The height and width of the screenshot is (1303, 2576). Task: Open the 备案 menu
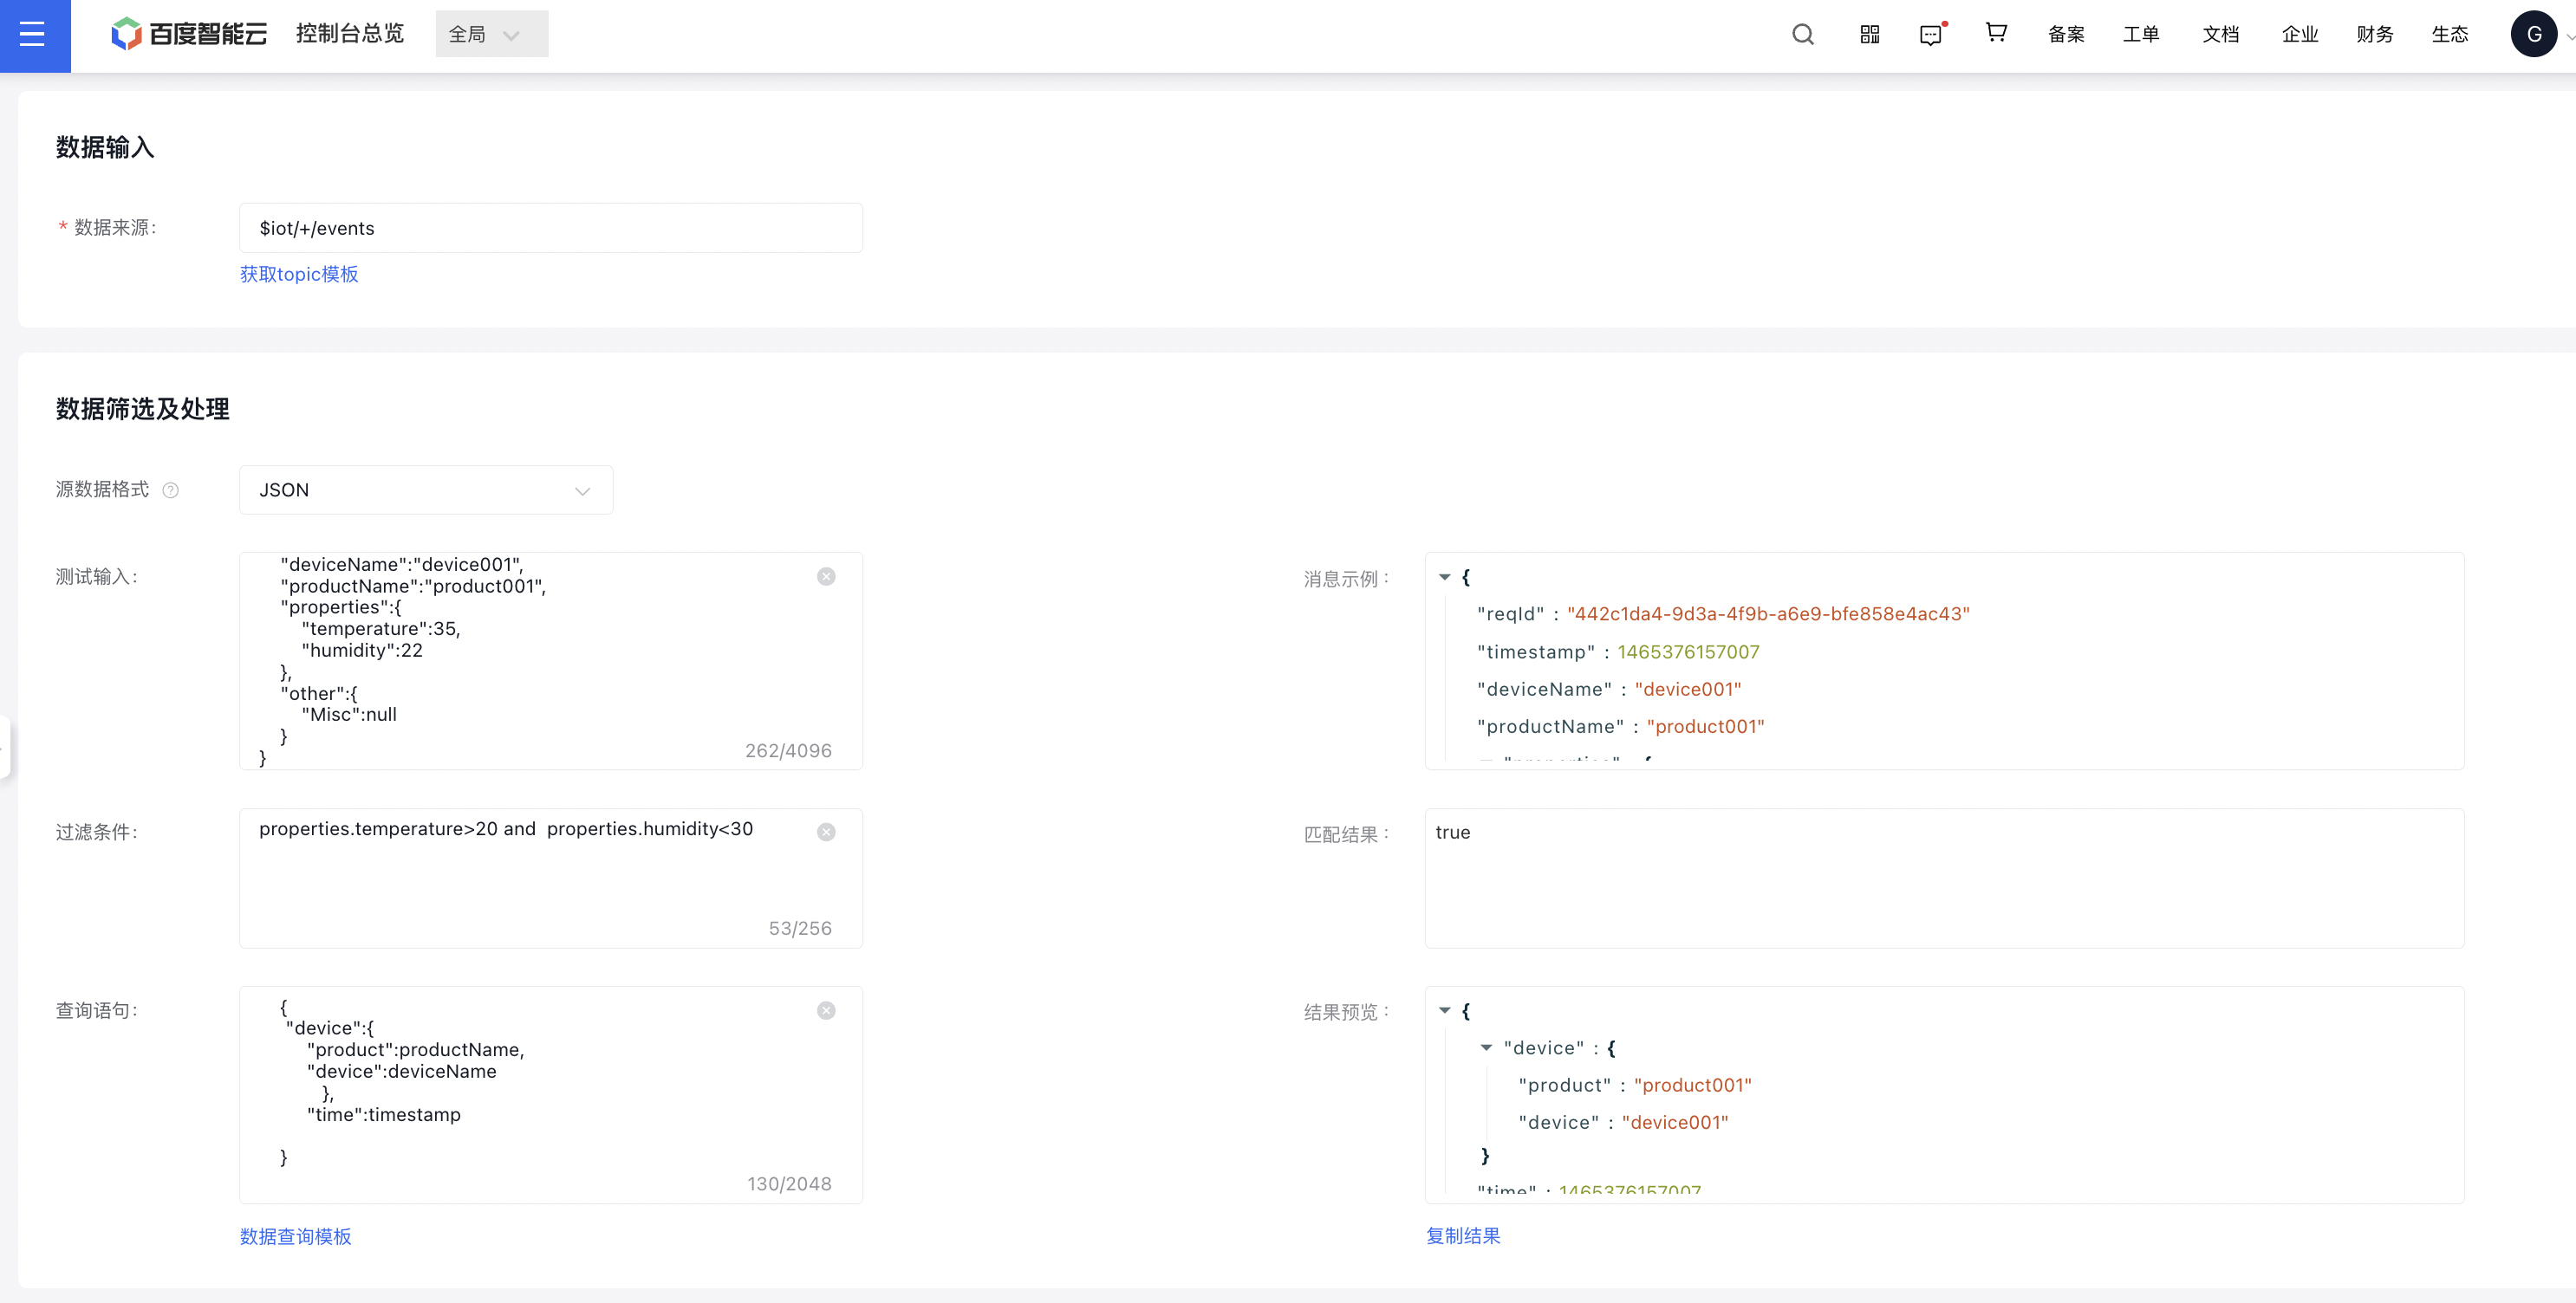[2066, 35]
